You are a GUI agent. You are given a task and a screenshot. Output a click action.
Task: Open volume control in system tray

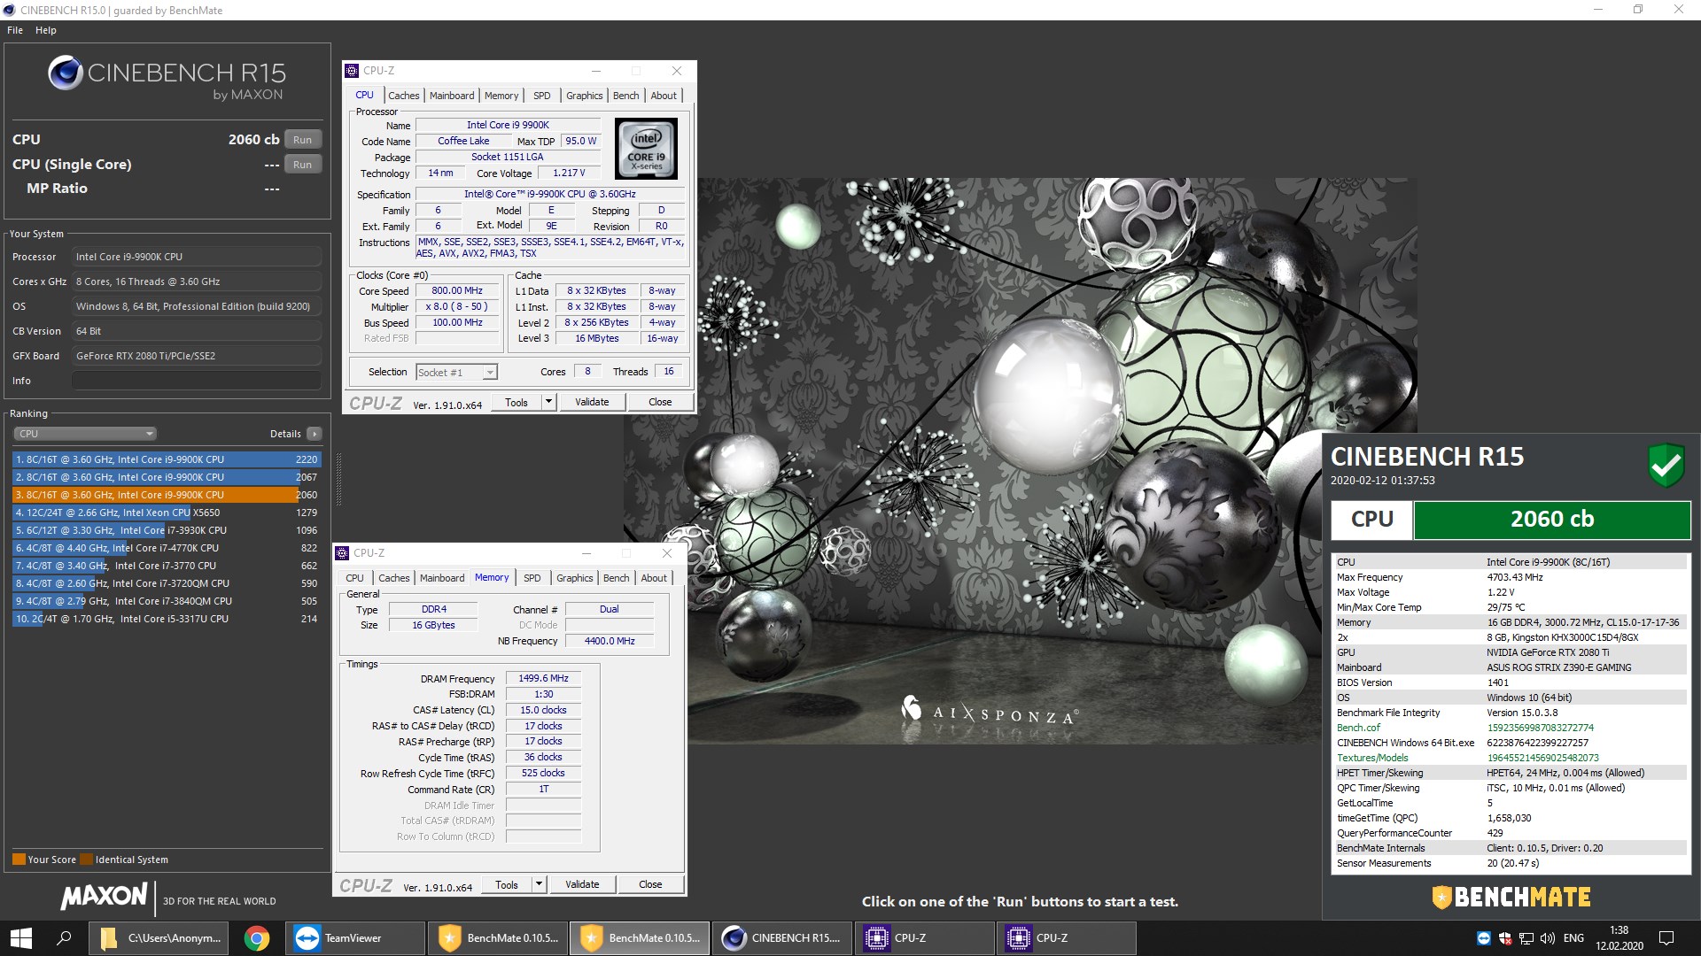1548,938
